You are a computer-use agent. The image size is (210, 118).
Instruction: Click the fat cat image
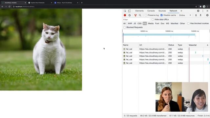[41, 49]
